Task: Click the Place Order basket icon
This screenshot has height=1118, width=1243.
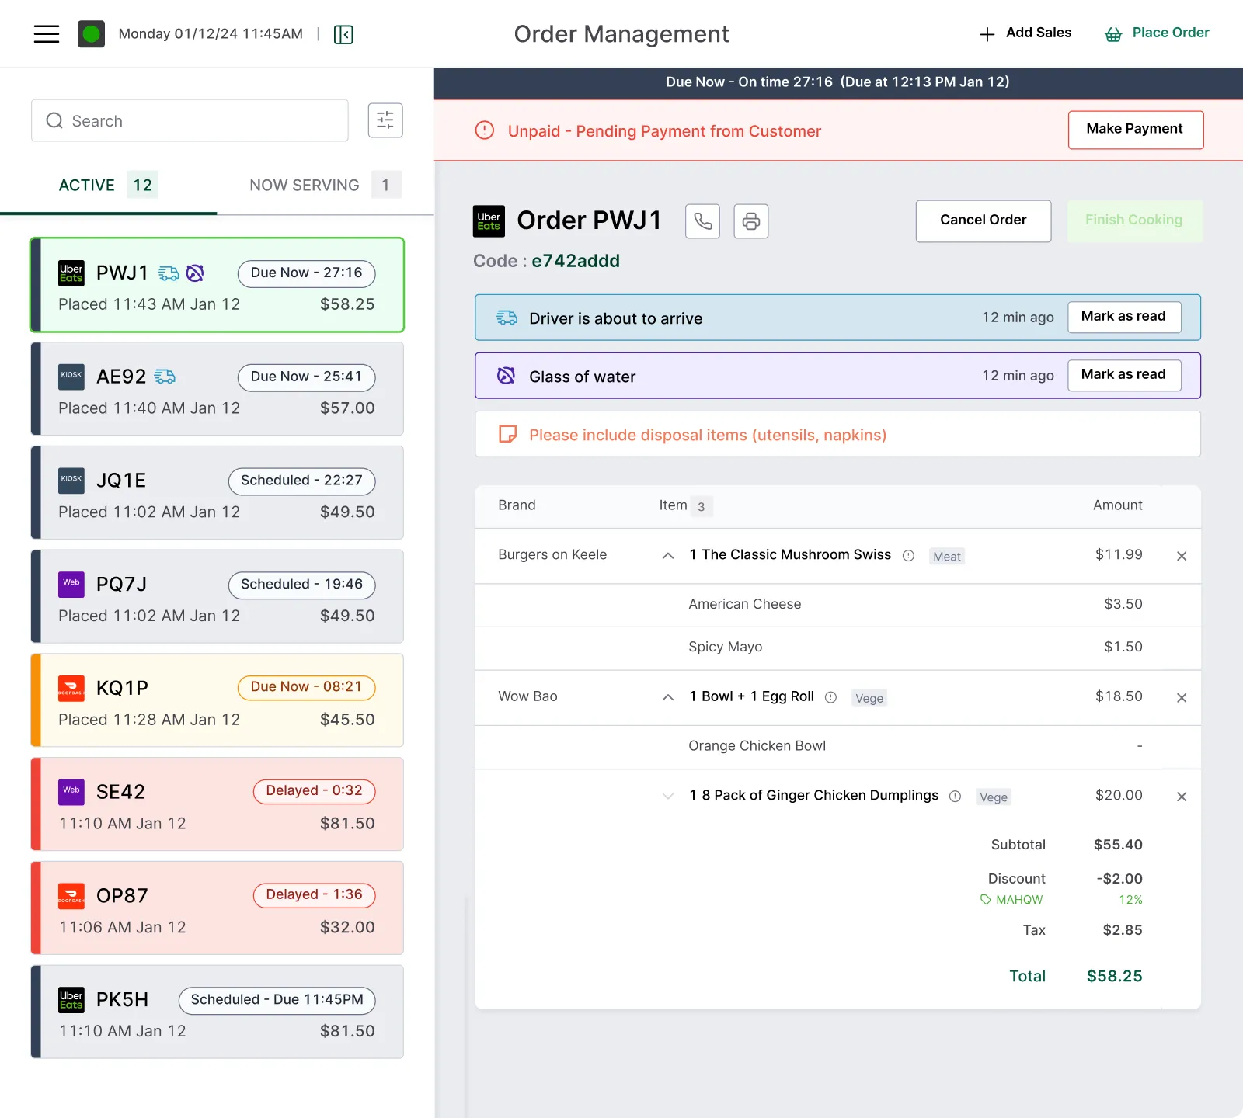Action: pos(1113,34)
